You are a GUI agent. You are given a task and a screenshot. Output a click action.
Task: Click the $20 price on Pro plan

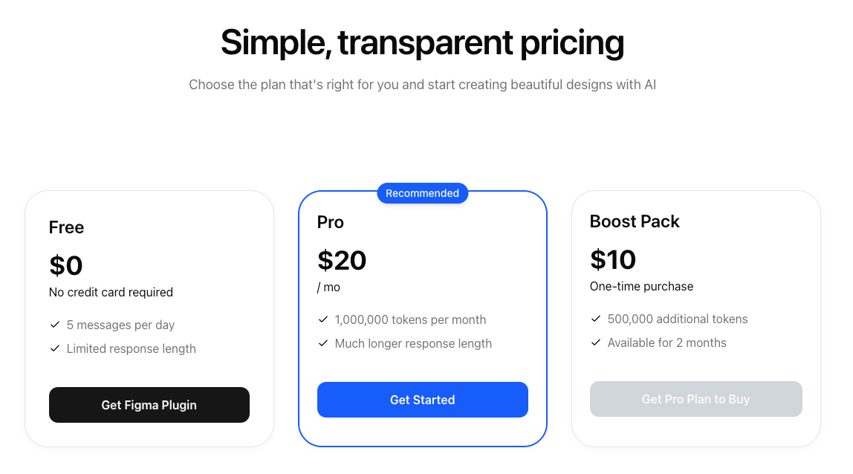pyautogui.click(x=342, y=260)
